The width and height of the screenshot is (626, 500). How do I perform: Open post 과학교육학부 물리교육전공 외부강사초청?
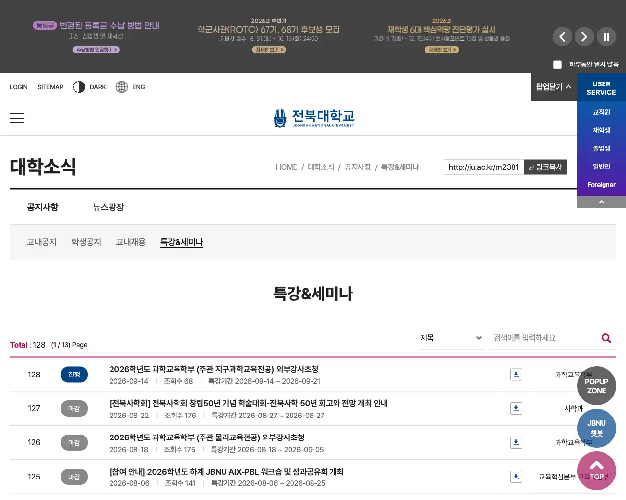pyautogui.click(x=207, y=437)
